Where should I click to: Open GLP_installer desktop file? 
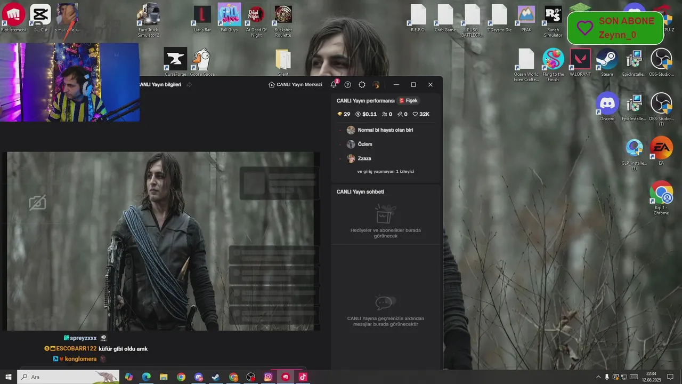[x=634, y=154]
